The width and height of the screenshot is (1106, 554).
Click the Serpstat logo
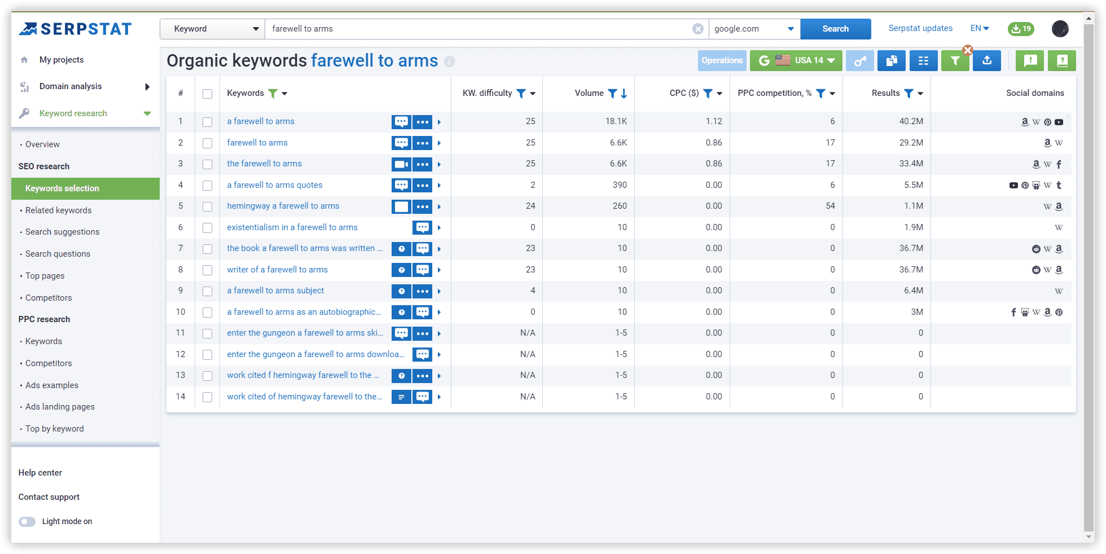pyautogui.click(x=75, y=29)
